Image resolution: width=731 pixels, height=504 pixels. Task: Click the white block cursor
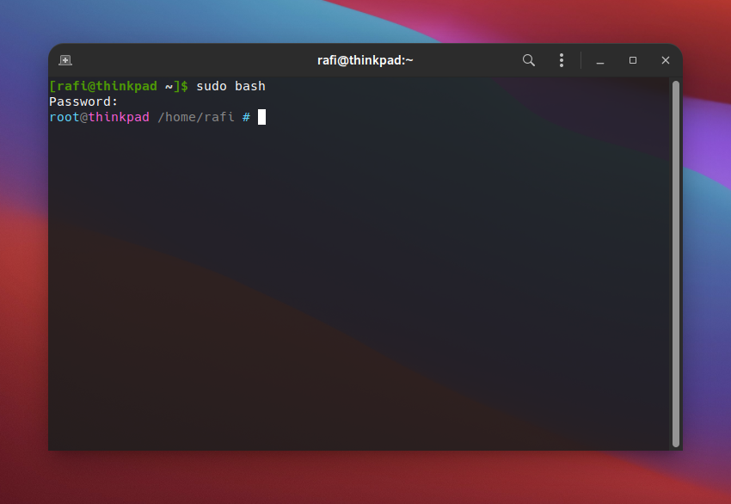(262, 117)
